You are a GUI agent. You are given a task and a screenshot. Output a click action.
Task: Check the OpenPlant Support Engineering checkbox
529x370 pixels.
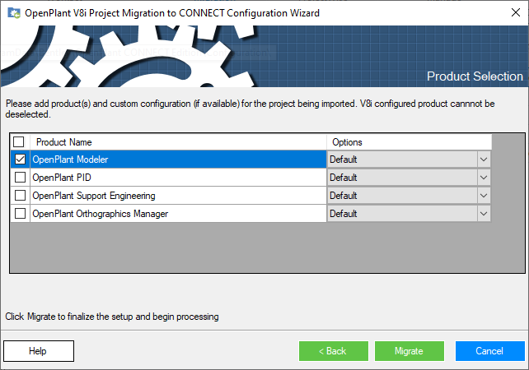pos(21,195)
